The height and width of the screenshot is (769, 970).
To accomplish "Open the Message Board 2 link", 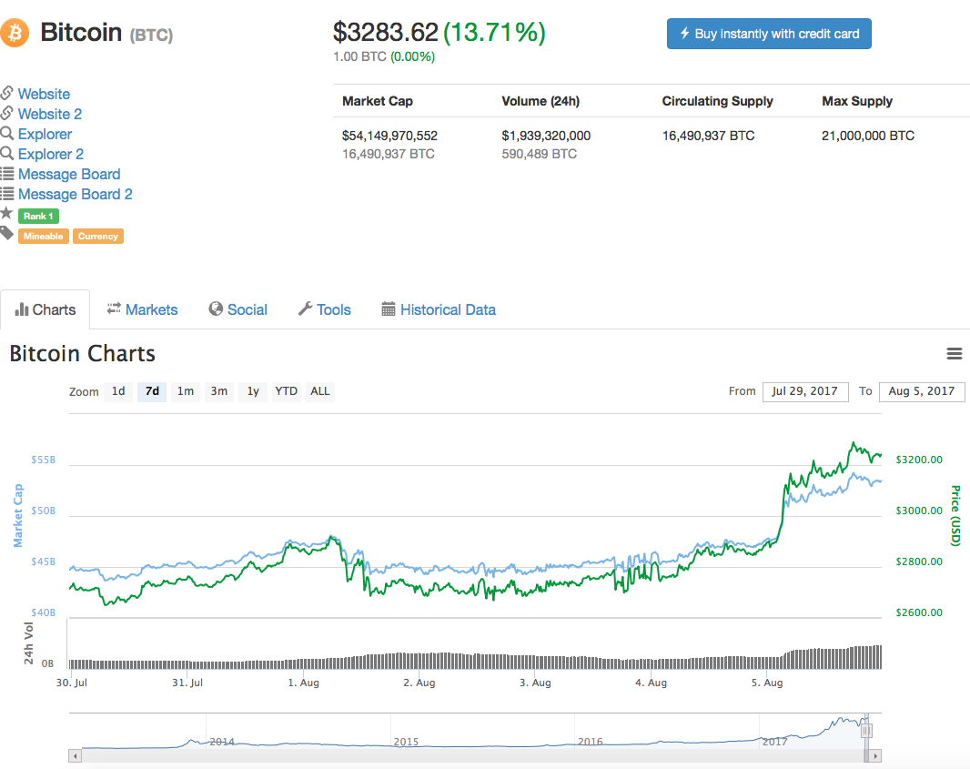I will pos(76,194).
